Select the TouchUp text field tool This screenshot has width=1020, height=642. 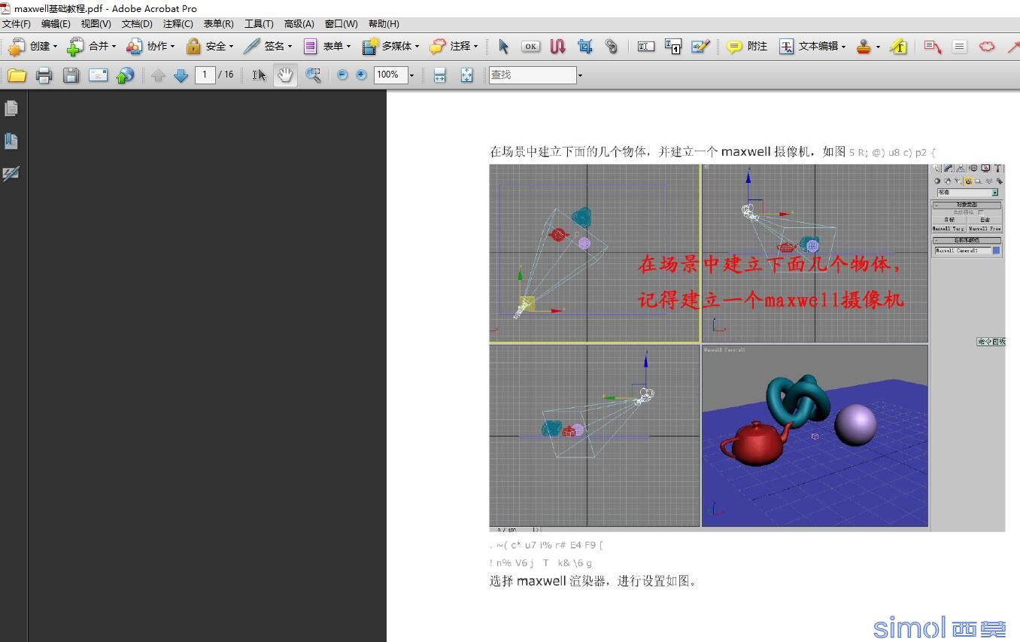(645, 47)
